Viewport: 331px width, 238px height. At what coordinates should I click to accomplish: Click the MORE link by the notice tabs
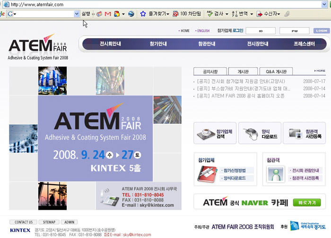coord(320,71)
